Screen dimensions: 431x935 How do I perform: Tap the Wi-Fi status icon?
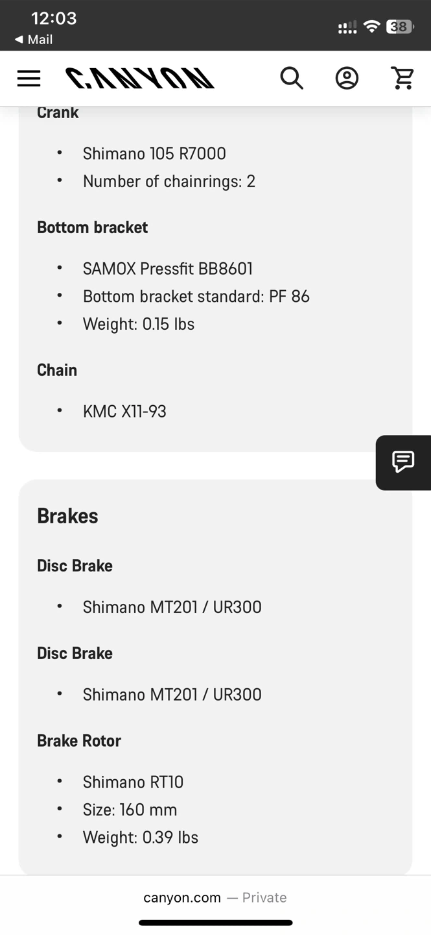point(371,27)
